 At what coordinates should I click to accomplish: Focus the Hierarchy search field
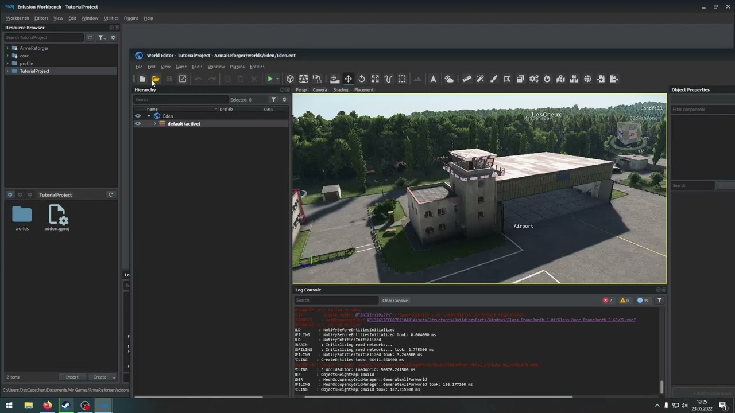click(181, 100)
